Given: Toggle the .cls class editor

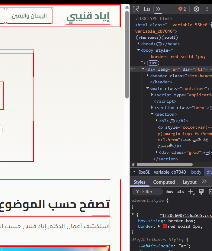Looking at the screenshot, I should [x=180, y=191].
